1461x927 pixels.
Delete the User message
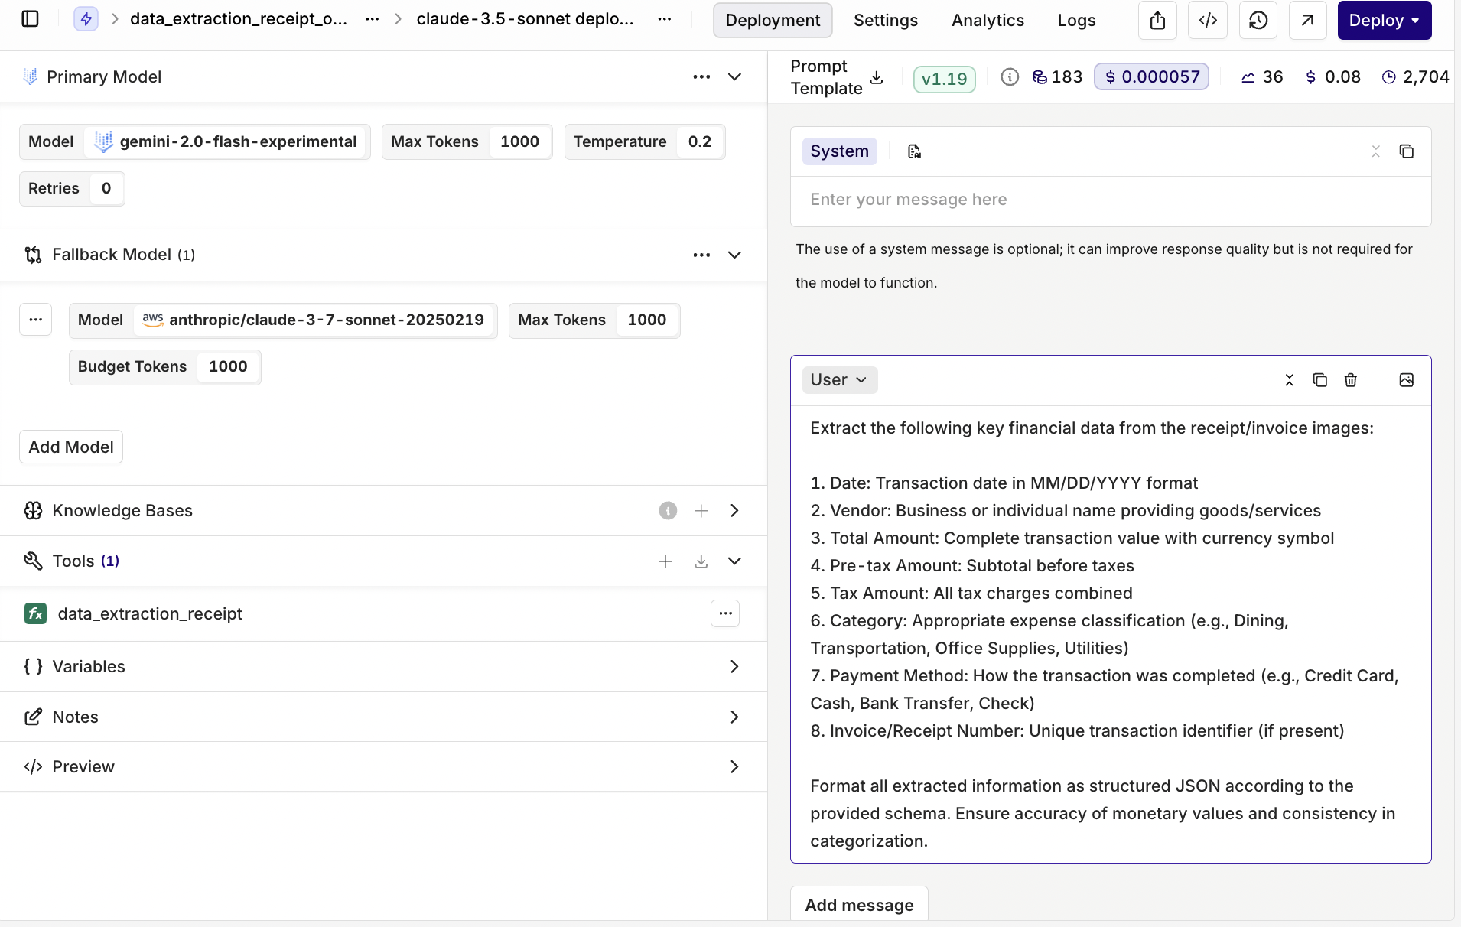[1351, 380]
